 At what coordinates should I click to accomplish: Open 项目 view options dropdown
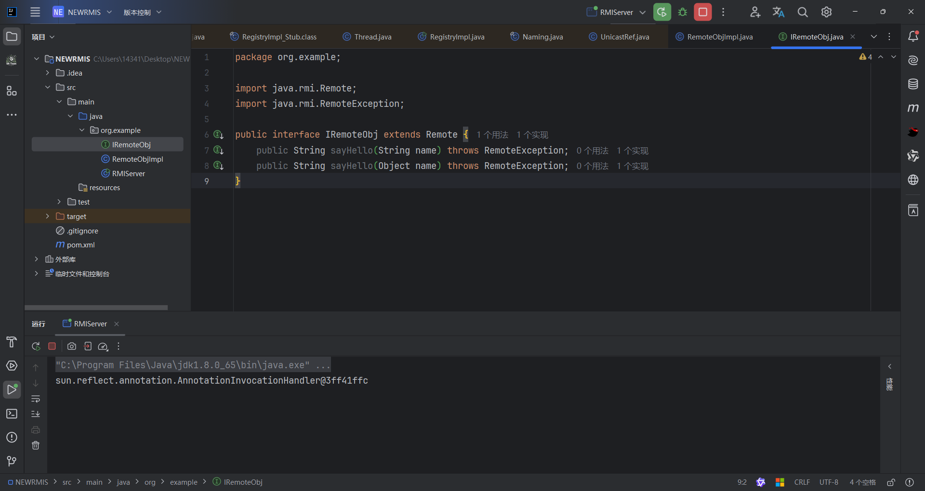[x=43, y=37]
